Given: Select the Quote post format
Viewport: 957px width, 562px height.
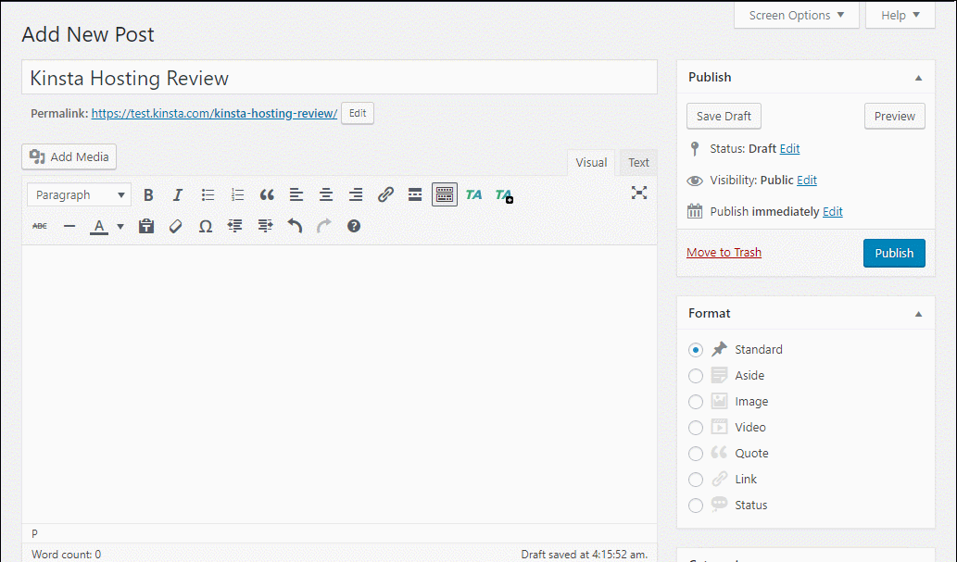Looking at the screenshot, I should pos(696,453).
